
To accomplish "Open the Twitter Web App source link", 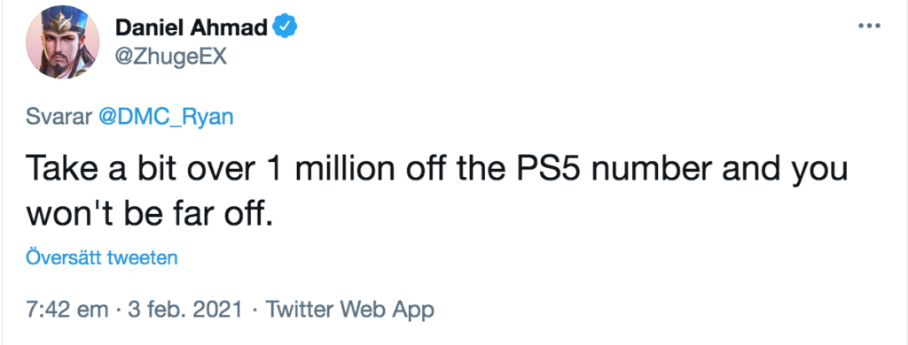I will pos(349,310).
